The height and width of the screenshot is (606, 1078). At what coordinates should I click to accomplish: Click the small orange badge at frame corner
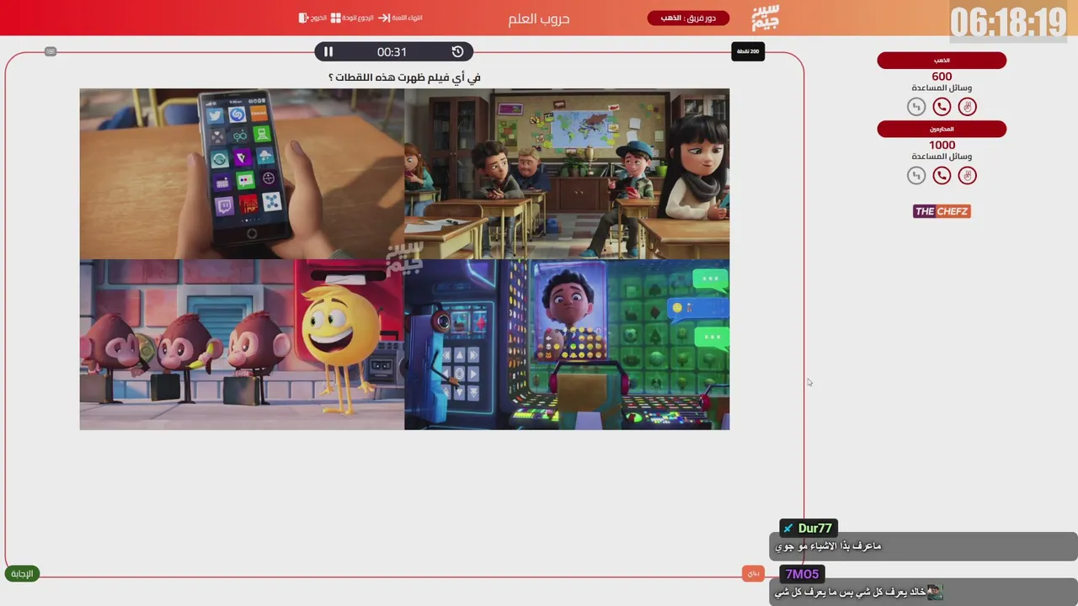click(x=753, y=573)
